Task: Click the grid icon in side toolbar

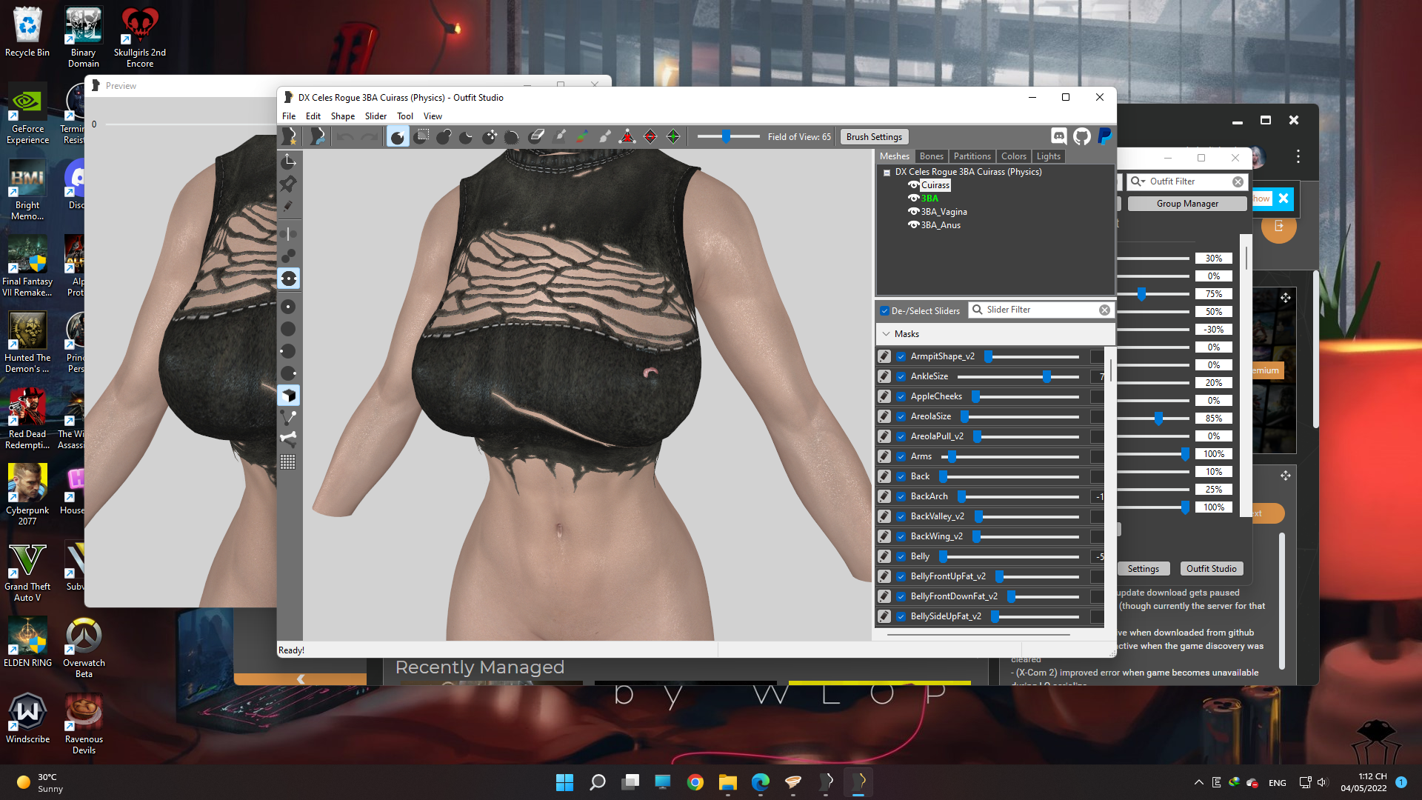Action: 289,462
